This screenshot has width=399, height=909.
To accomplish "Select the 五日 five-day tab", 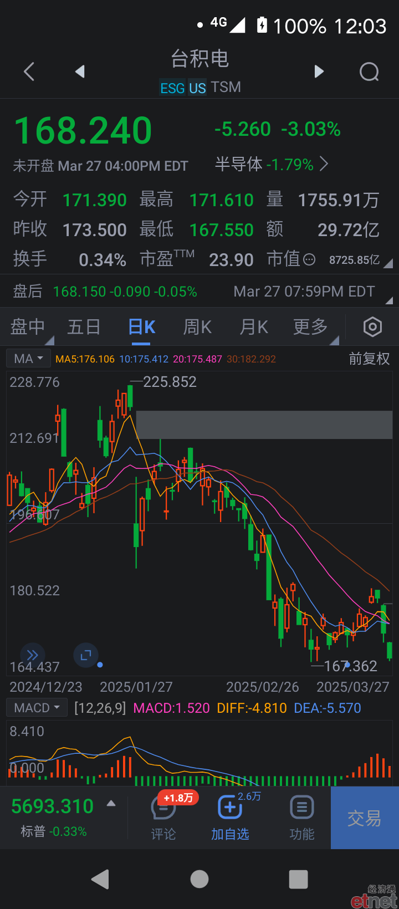I will (x=84, y=327).
